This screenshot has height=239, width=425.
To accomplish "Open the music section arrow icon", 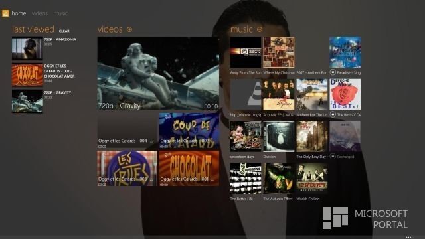I will 260,29.
